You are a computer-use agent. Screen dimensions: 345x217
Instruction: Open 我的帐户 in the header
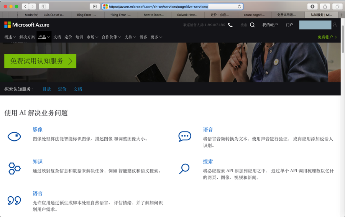[270, 25]
